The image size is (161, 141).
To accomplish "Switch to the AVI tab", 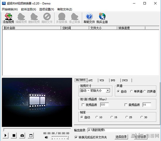I will 90,80.
